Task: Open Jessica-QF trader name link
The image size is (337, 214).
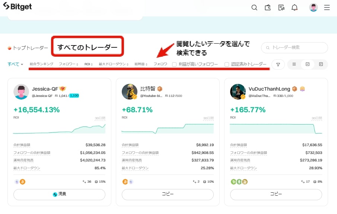Action: tap(45, 89)
